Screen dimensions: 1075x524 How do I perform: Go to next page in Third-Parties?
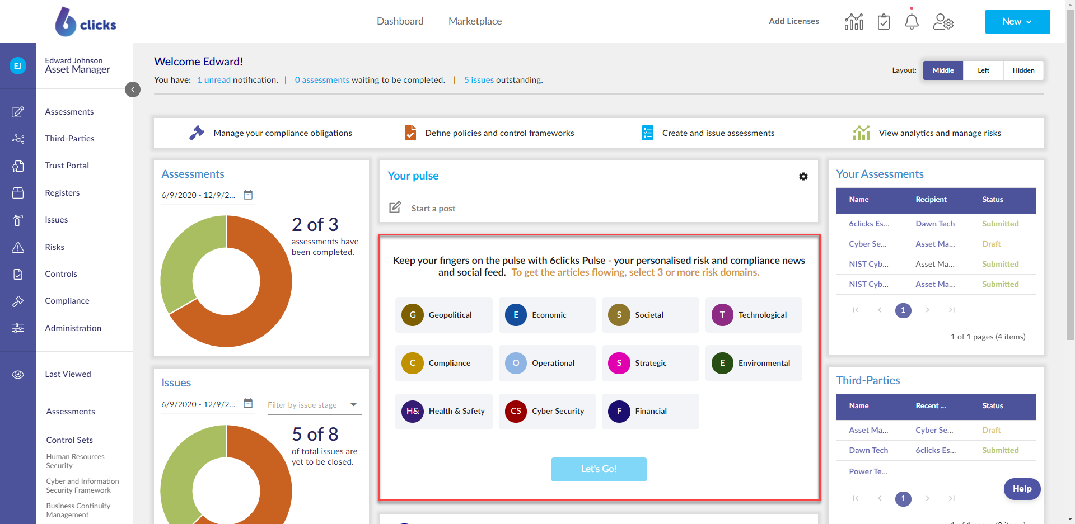click(927, 498)
